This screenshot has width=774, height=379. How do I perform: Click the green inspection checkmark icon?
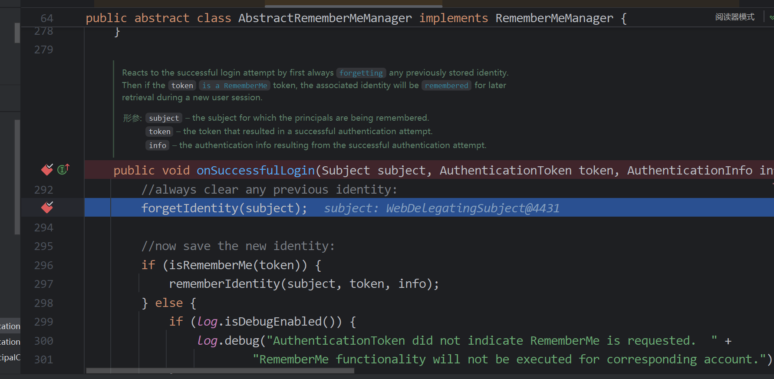click(x=771, y=17)
